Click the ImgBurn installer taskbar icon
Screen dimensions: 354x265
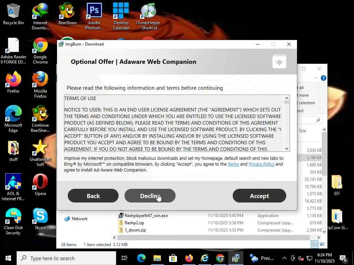[236, 258]
